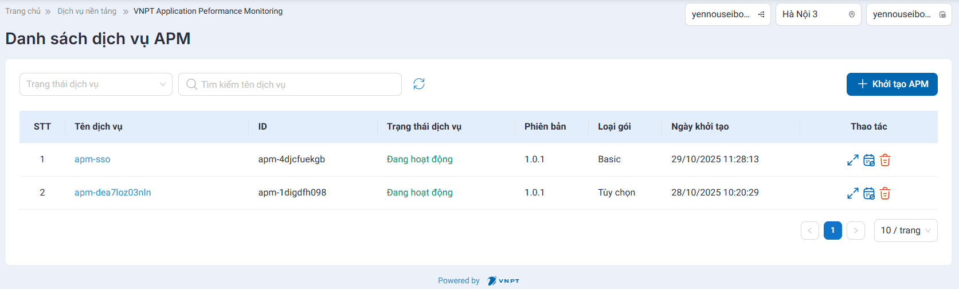Click calendar icon for apm-sso row

tap(869, 160)
